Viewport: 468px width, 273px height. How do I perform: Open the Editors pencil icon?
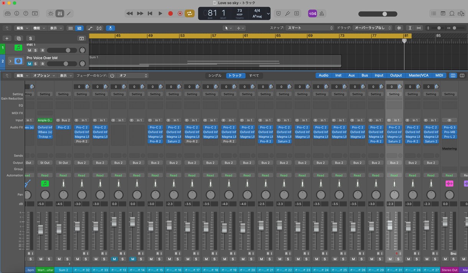click(69, 13)
